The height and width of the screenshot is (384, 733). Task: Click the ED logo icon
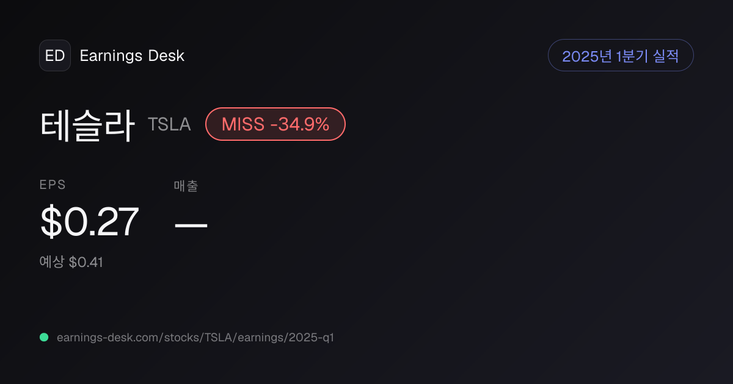(55, 55)
